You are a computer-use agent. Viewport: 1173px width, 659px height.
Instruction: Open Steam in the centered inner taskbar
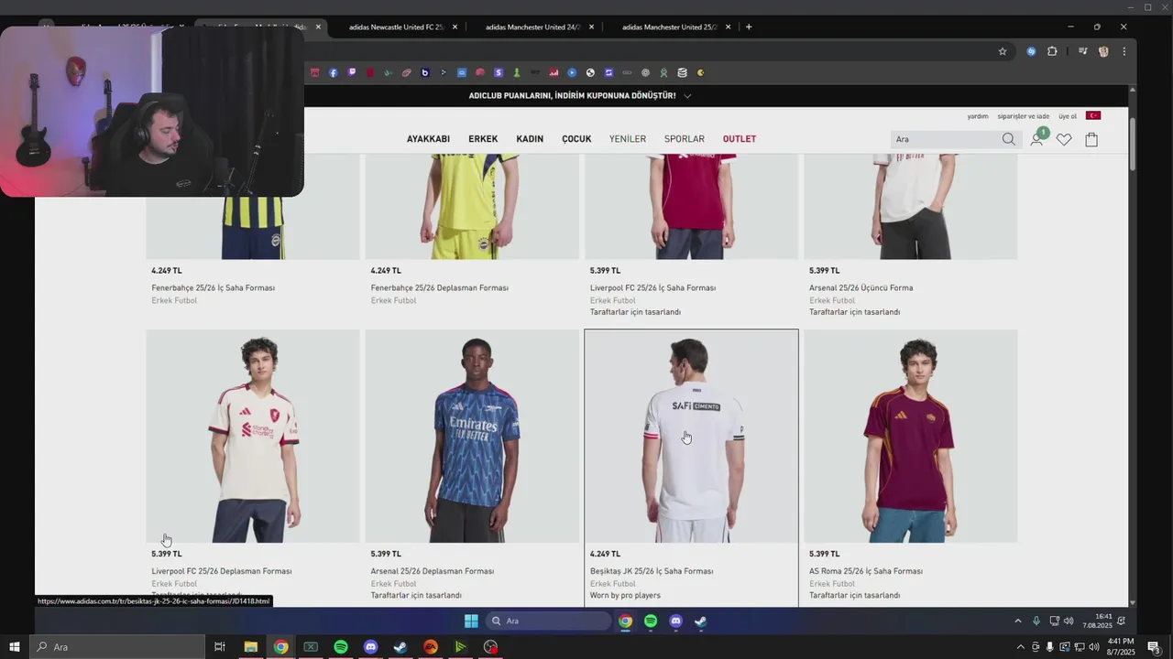pyautogui.click(x=700, y=621)
